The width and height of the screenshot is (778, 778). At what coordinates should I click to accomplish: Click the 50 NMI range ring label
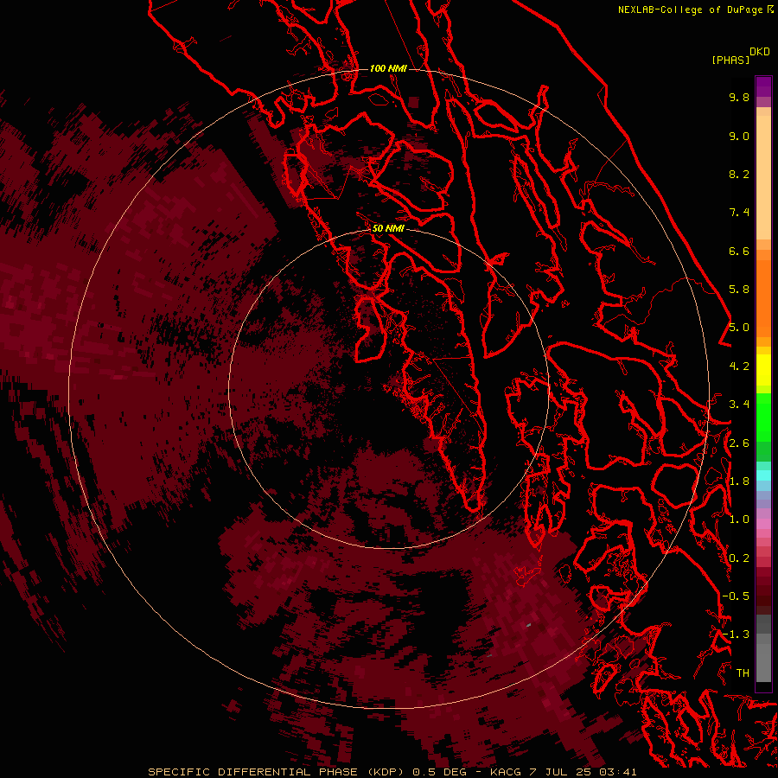tap(388, 229)
